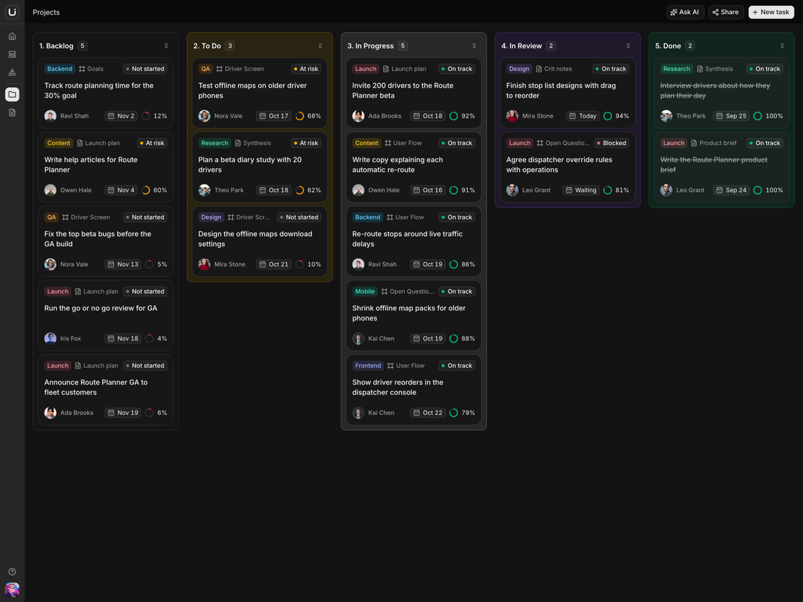Open "Re-route stops around live traffic delays" card title

(408, 239)
